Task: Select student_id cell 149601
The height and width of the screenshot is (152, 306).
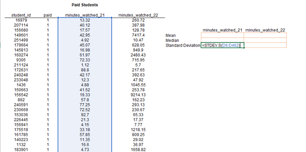Action: 21,35
